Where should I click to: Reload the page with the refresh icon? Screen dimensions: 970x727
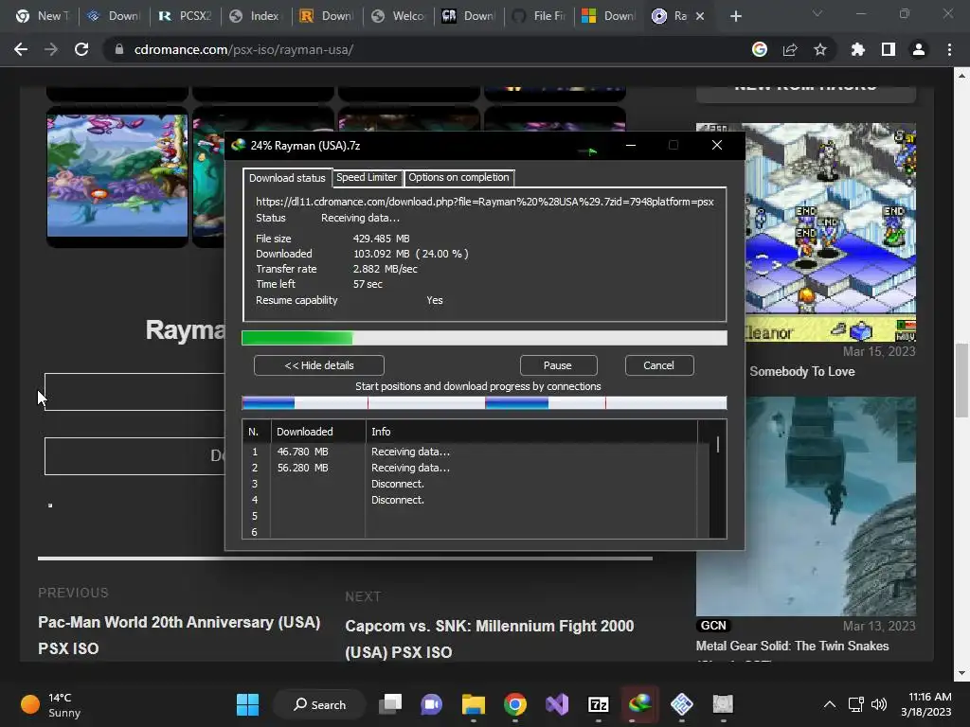click(x=81, y=49)
